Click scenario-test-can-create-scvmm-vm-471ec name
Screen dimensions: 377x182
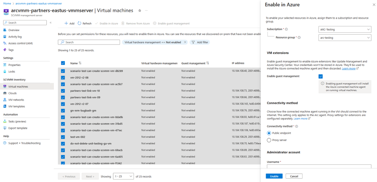[96, 130]
